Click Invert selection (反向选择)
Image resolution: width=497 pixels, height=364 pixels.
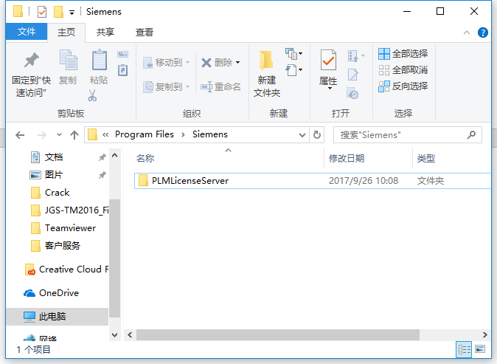pos(403,86)
